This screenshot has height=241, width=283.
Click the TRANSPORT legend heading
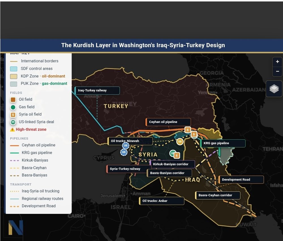(21, 184)
